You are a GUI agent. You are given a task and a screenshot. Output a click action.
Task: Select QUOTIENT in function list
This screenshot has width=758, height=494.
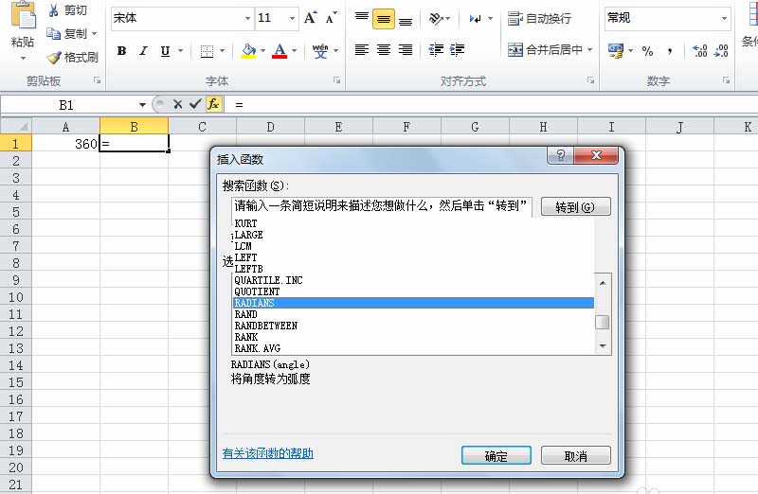[413, 291]
